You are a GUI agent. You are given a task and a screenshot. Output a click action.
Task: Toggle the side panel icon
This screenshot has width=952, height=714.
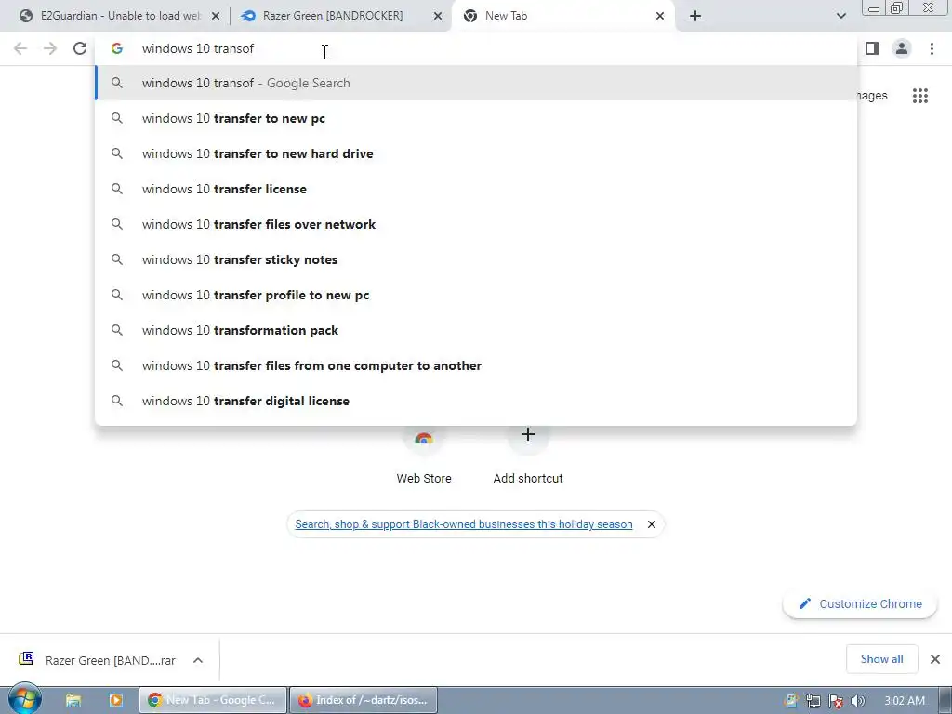872,48
